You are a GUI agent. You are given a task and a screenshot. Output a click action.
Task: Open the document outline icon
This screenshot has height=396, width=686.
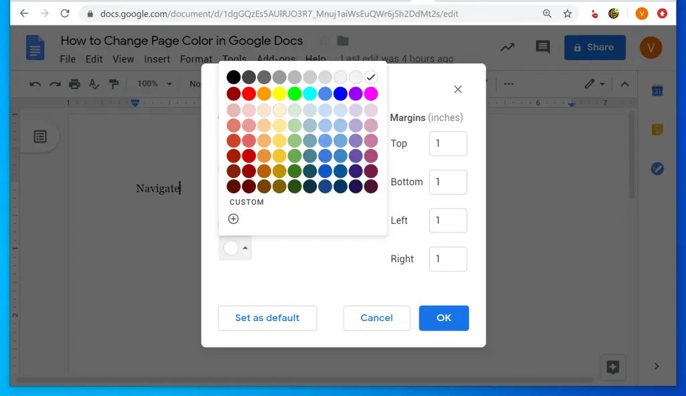pyautogui.click(x=40, y=136)
